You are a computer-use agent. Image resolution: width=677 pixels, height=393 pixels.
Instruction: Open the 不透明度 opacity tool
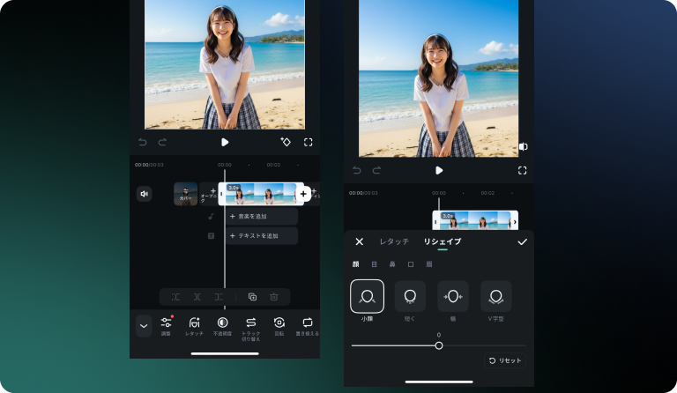(x=222, y=324)
